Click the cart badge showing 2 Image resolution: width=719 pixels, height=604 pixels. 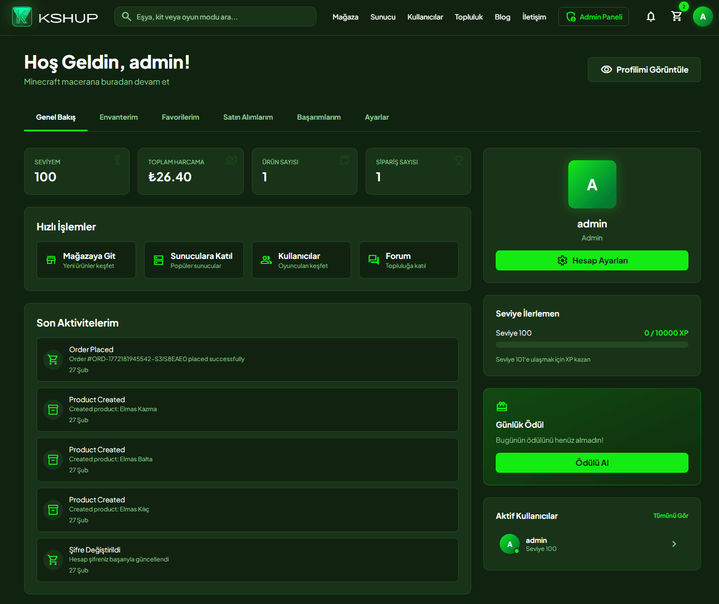683,7
